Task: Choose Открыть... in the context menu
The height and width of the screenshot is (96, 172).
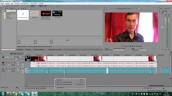Action: coord(60,80)
